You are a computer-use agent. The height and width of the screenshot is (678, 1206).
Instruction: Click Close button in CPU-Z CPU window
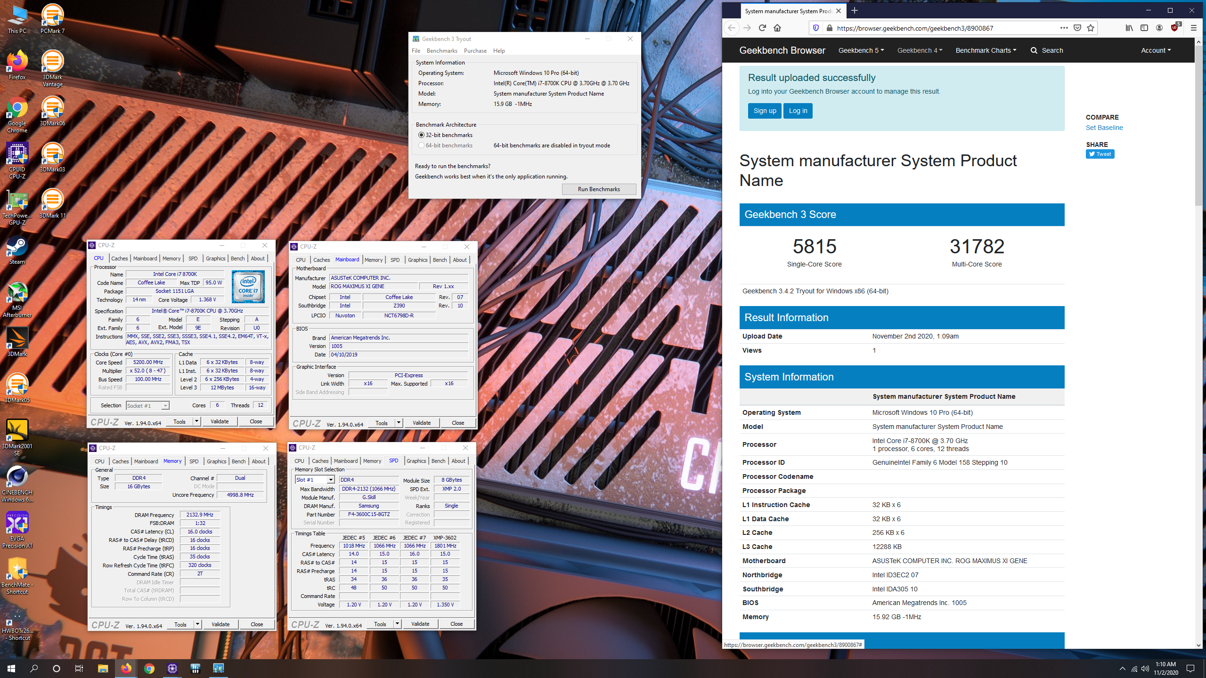[256, 421]
